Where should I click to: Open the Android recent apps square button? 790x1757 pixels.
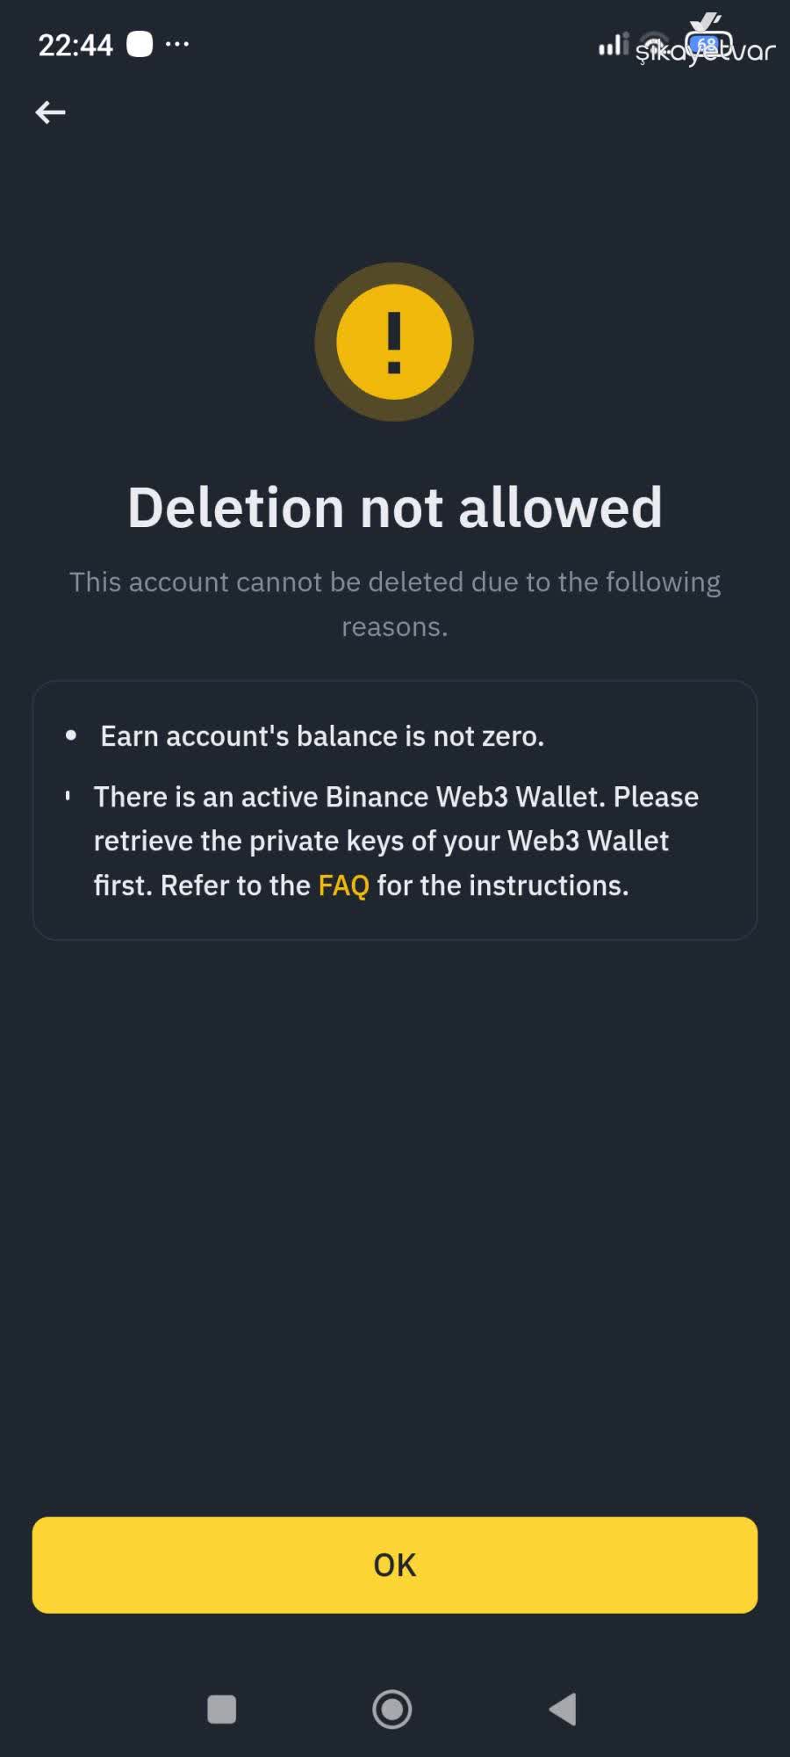(221, 1710)
